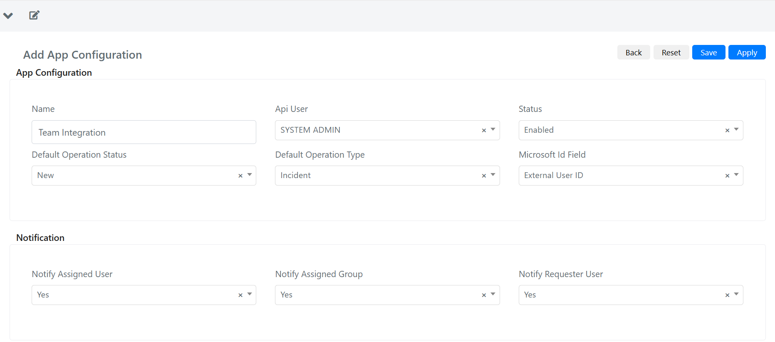Clear Notify Assigned Group value with x

484,295
